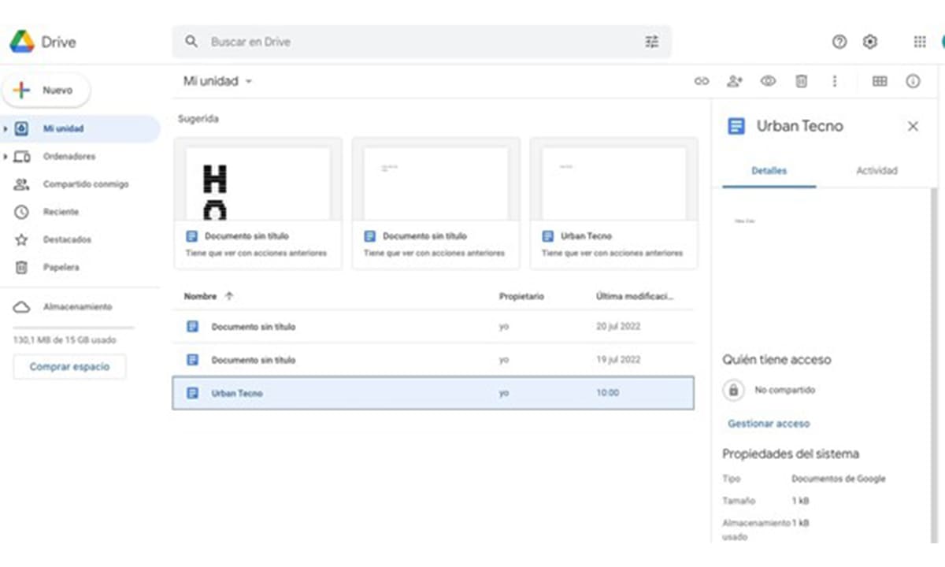
Task: Click the Propietario column header
Action: 521,297
